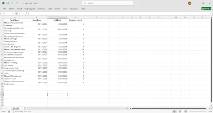
Task: Open the Developer tab
Action: (x=74, y=9)
